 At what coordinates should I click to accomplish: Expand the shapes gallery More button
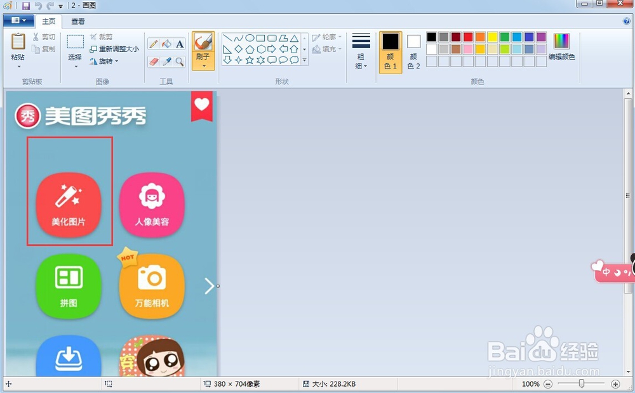(x=305, y=60)
